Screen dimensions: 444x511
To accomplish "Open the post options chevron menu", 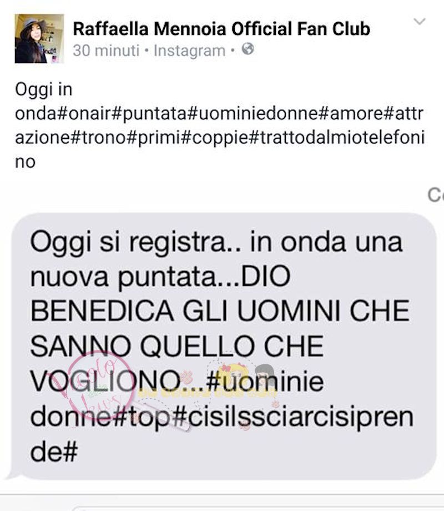I will [419, 22].
